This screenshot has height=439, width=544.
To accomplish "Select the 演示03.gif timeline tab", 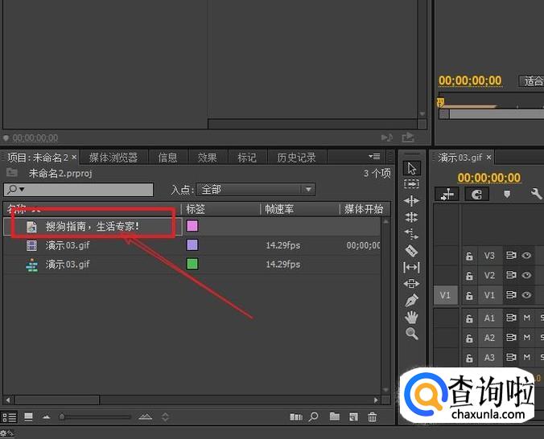I will (460, 158).
